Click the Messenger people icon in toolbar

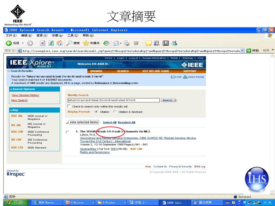tap(174, 43)
